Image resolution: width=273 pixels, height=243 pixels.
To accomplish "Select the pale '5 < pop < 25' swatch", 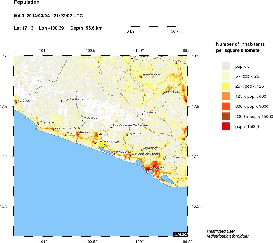I will (226, 76).
